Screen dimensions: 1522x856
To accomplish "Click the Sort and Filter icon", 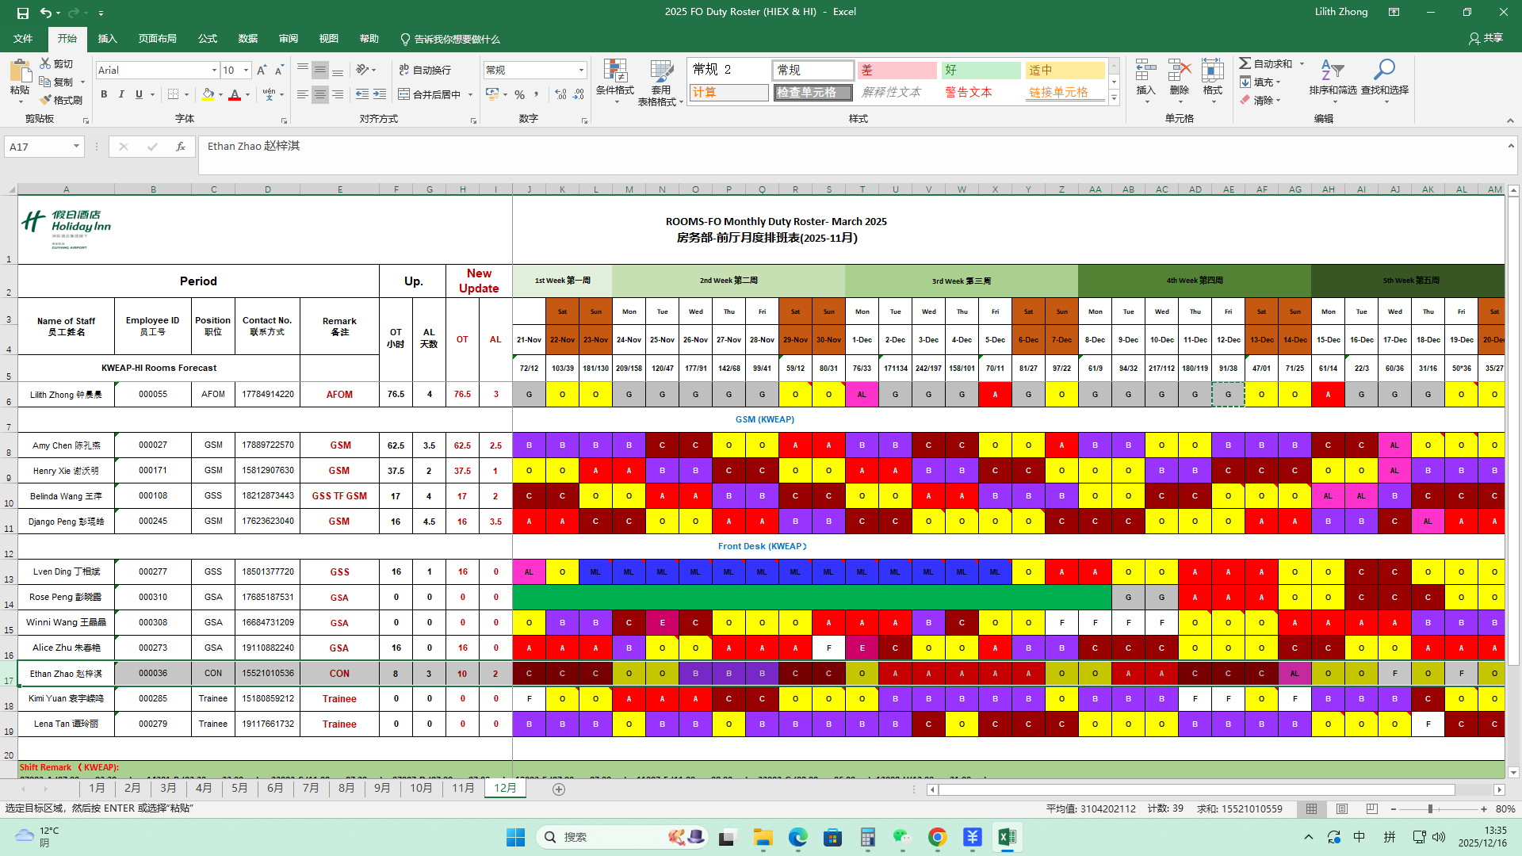I will 1333,71.
